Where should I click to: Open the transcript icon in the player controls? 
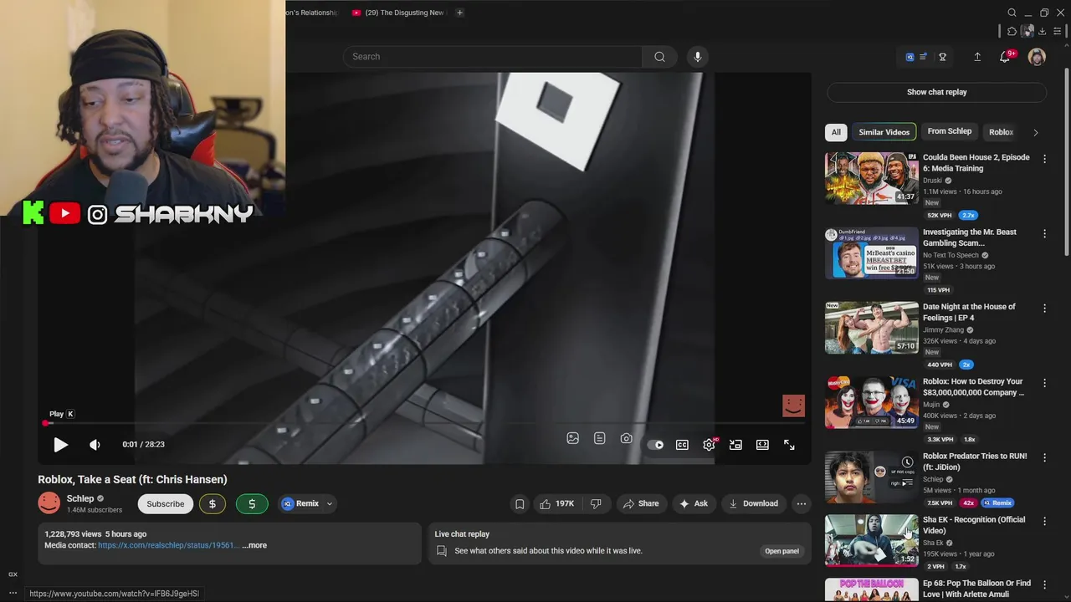pos(600,438)
